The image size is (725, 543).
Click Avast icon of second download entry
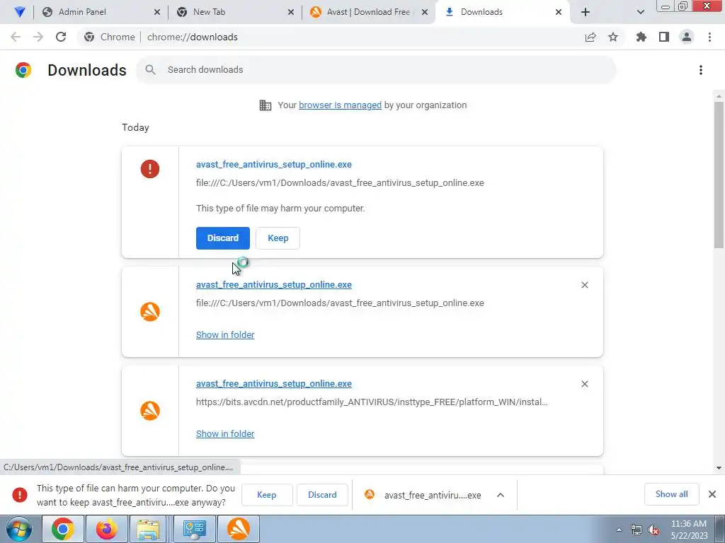click(150, 312)
